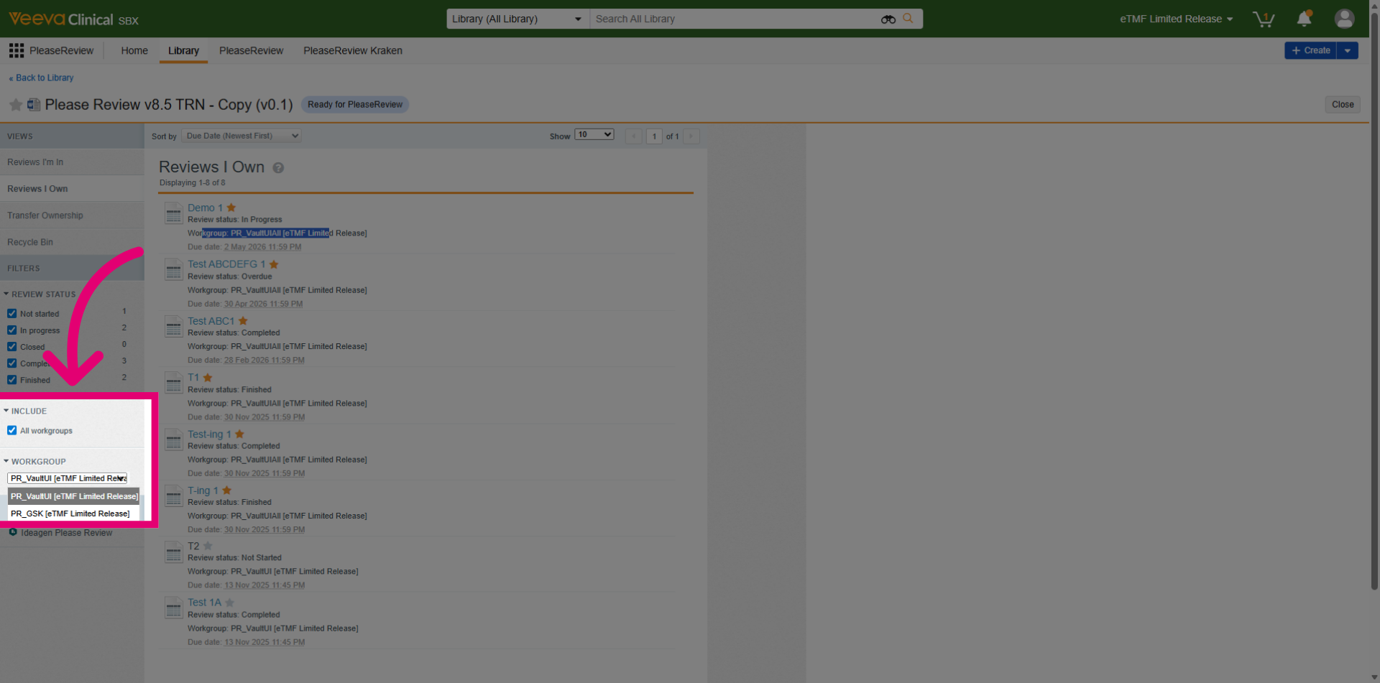Image resolution: width=1380 pixels, height=683 pixels.
Task: Click the help icon next to Reviews I Own
Action: (x=278, y=168)
